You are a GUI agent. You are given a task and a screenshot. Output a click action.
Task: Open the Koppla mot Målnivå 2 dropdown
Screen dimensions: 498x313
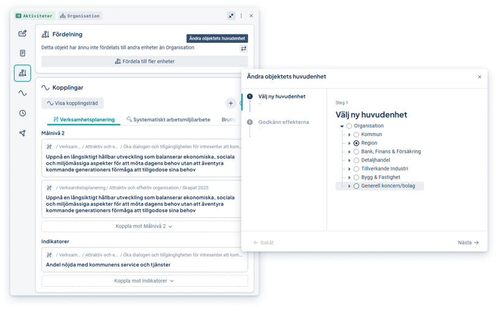[x=144, y=226]
